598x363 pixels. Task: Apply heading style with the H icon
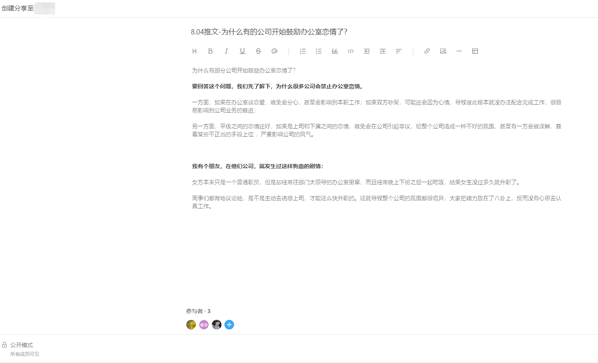click(194, 51)
